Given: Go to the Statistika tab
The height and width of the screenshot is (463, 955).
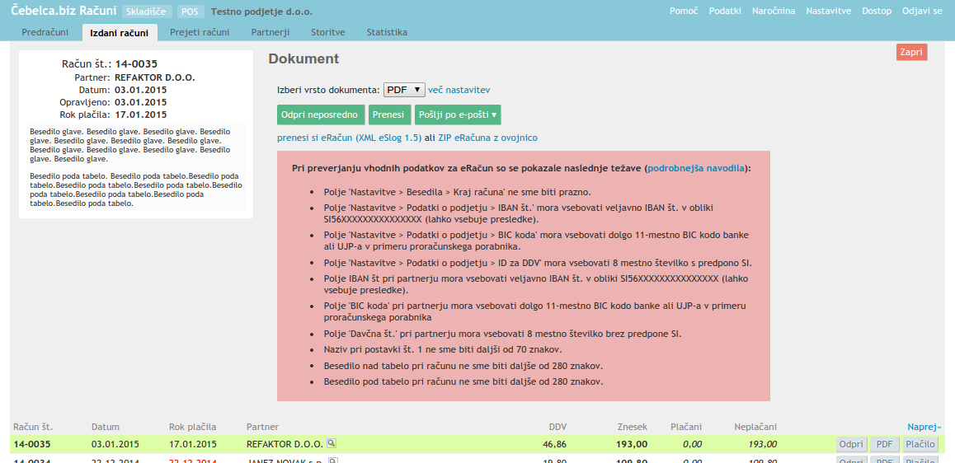Looking at the screenshot, I should 387,32.
